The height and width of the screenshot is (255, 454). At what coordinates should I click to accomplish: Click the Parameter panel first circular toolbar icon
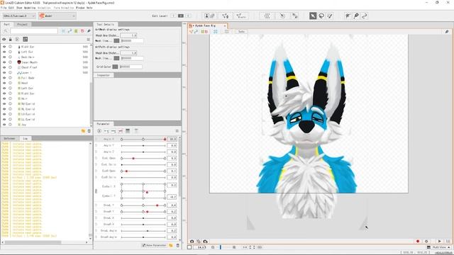pyautogui.click(x=99, y=131)
